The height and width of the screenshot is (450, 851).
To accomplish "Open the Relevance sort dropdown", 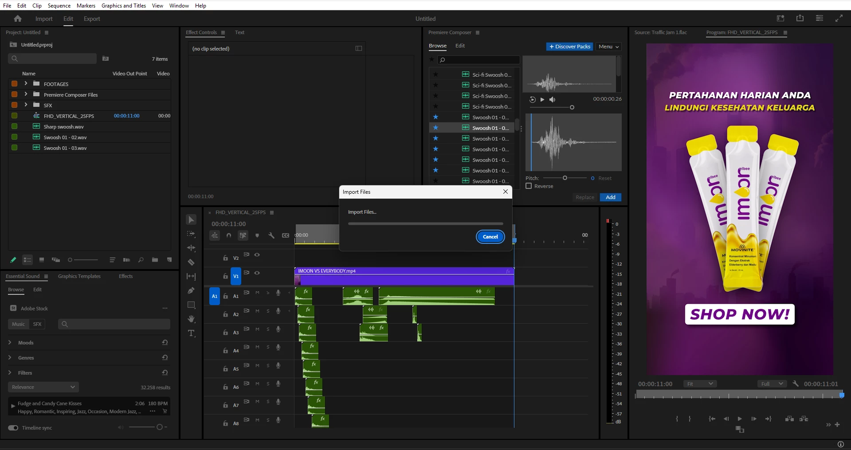I will point(43,387).
